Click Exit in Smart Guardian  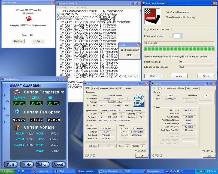10,164
